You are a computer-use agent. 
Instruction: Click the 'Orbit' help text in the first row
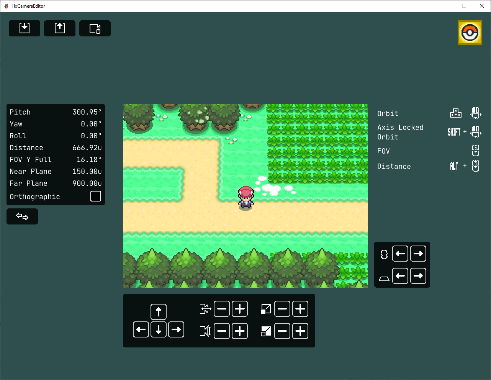[388, 113]
